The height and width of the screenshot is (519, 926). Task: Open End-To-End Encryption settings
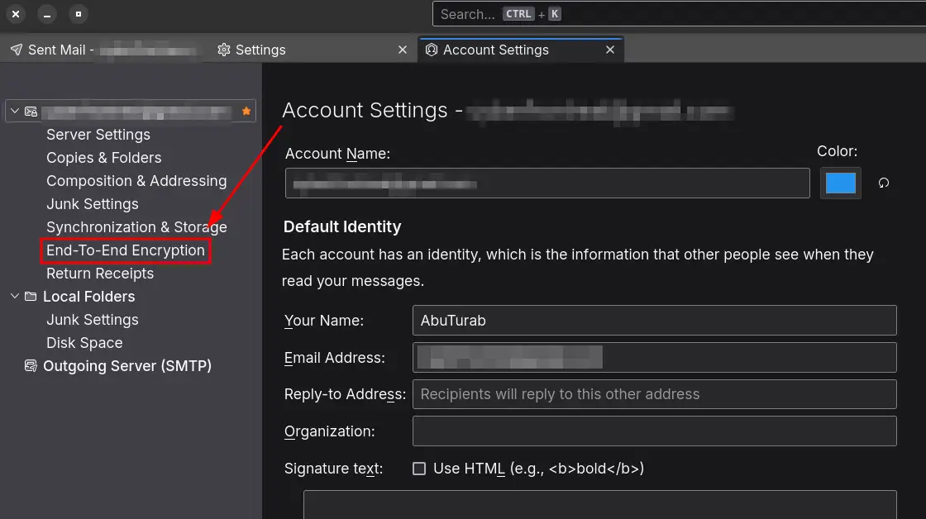(x=126, y=250)
